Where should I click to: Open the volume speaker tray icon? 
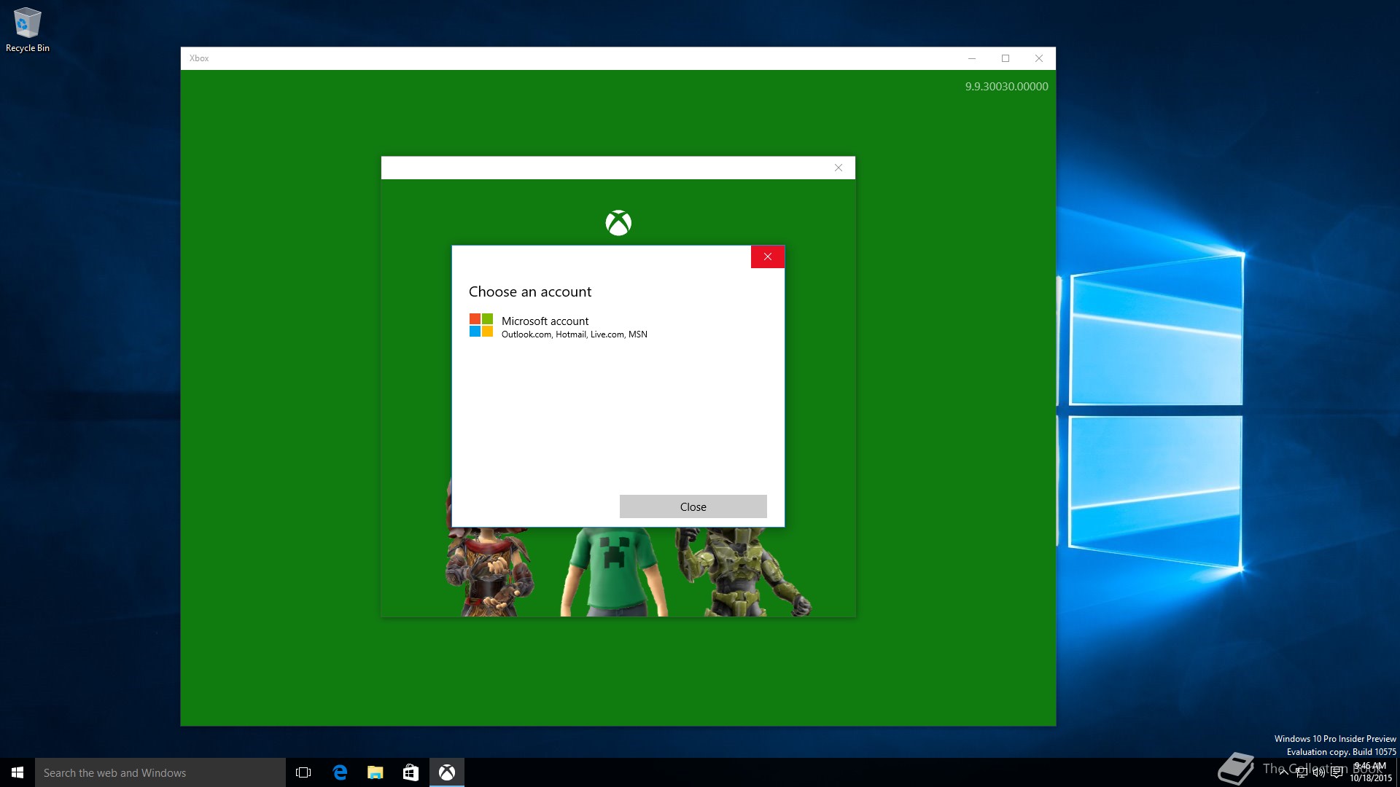pos(1319,772)
